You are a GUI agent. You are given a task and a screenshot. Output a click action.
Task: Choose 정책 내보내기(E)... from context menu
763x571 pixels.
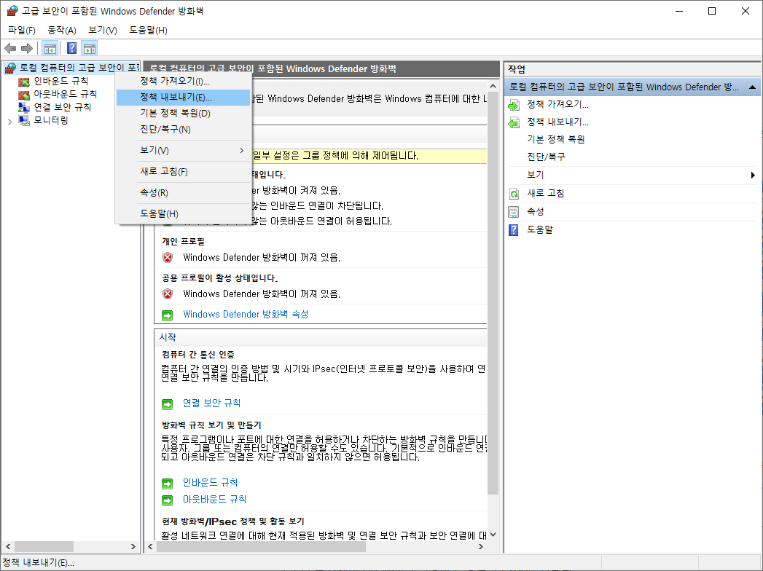click(x=184, y=98)
